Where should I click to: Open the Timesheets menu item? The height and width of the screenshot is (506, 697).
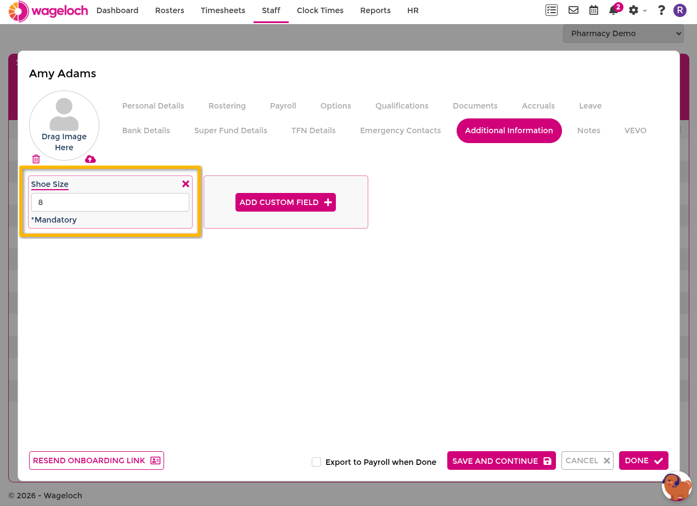pyautogui.click(x=223, y=10)
